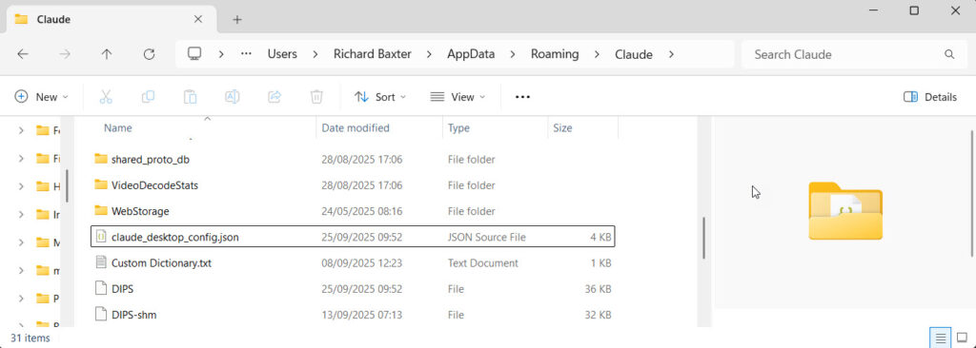Click Claude in the breadcrumb path
This screenshot has width=976, height=348.
[x=634, y=54]
